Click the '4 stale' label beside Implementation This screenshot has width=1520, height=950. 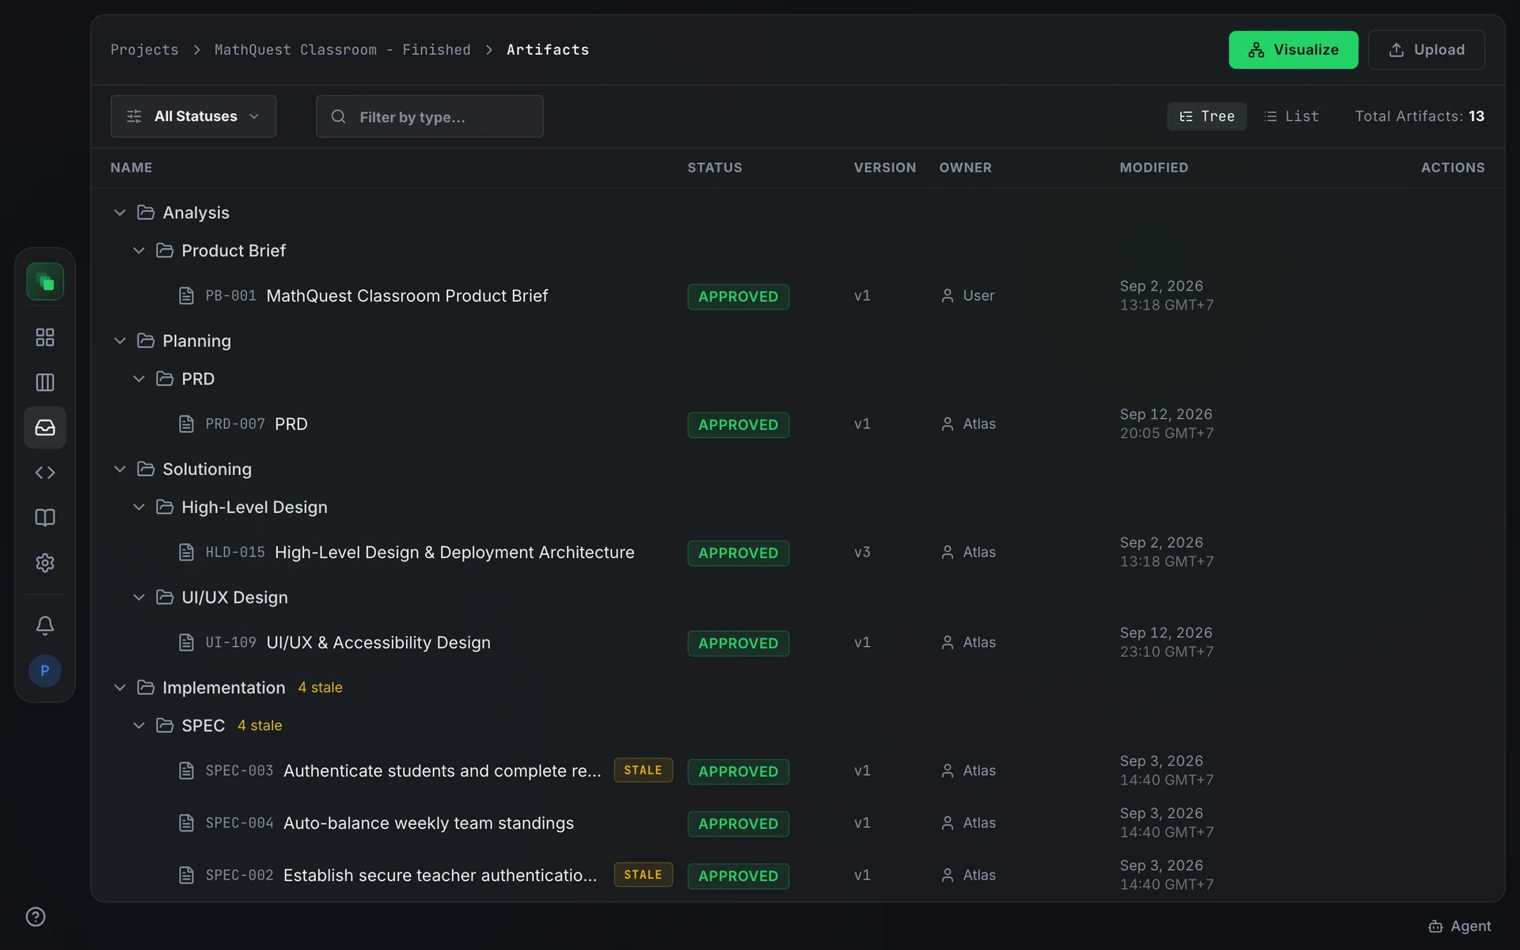pyautogui.click(x=320, y=687)
